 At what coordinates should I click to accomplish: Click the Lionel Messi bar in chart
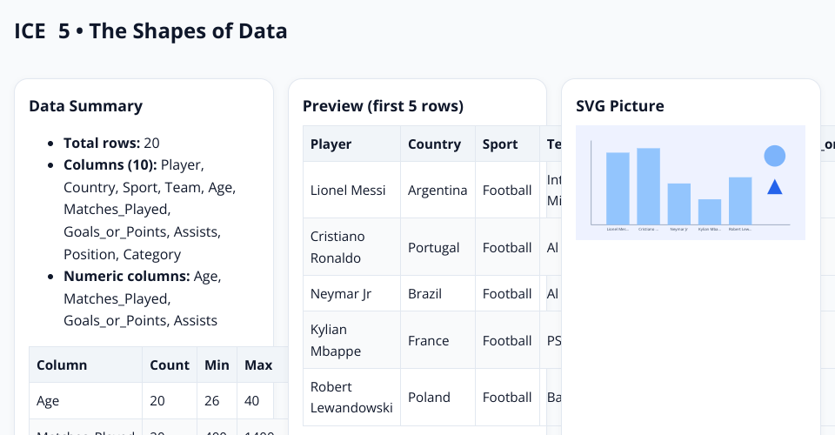[x=618, y=188]
